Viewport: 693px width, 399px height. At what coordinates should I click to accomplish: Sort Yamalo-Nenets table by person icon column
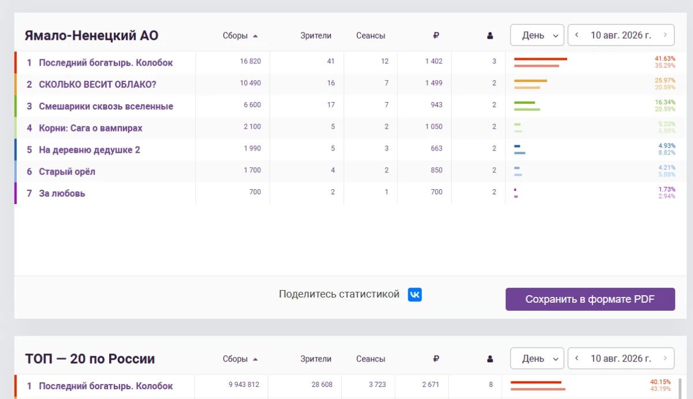490,36
